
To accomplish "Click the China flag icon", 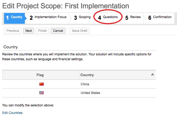I will point(41,84).
